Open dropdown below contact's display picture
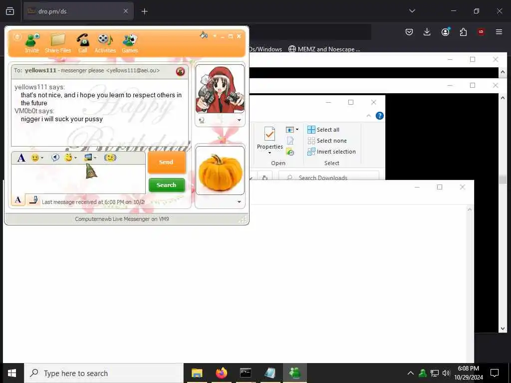 pyautogui.click(x=239, y=120)
